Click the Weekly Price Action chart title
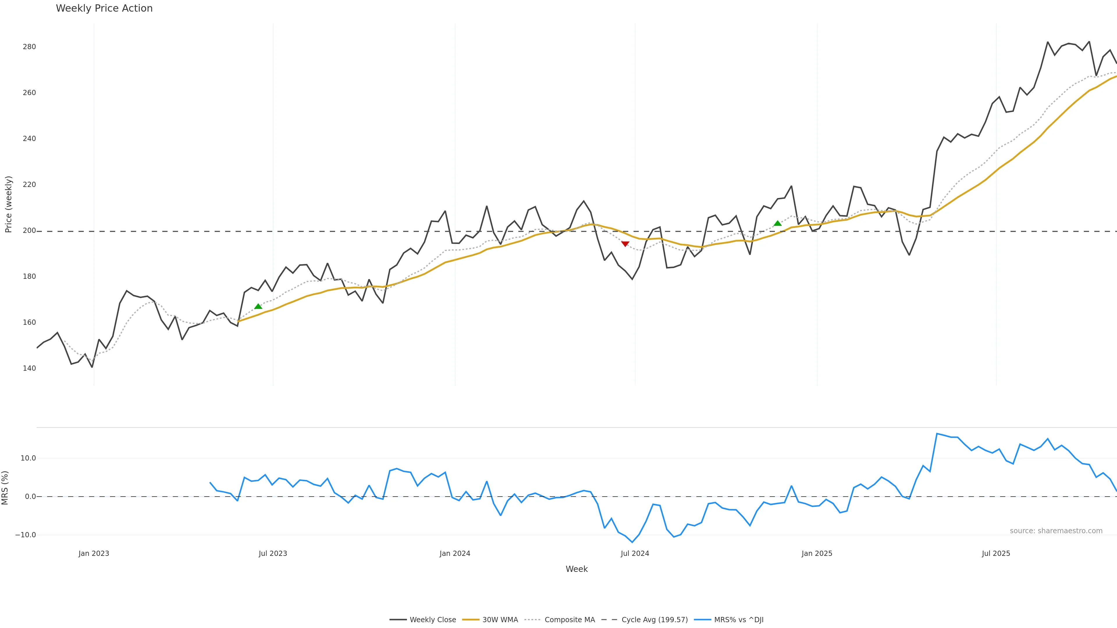 coord(104,8)
